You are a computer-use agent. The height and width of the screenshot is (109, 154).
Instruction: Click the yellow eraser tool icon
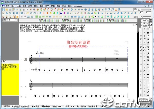(x=28, y=13)
